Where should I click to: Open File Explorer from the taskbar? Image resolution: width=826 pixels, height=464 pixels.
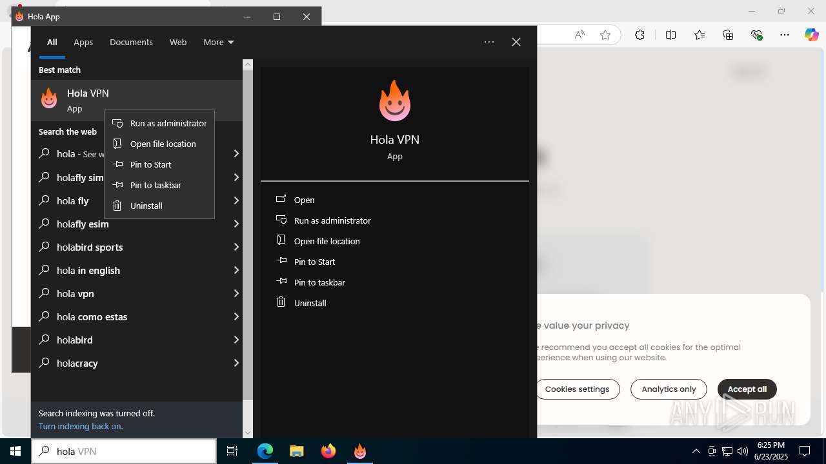297,451
